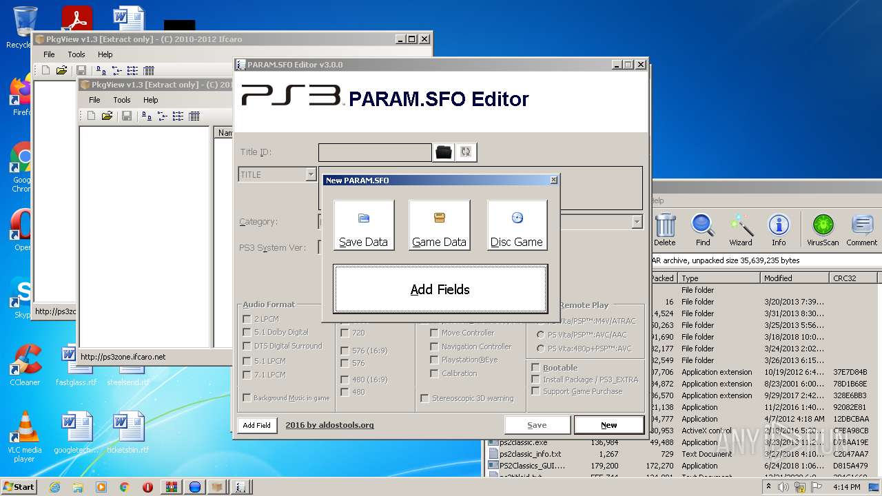The width and height of the screenshot is (882, 496).
Task: Click small icons view in front PkgView toolbar
Action: click(163, 116)
